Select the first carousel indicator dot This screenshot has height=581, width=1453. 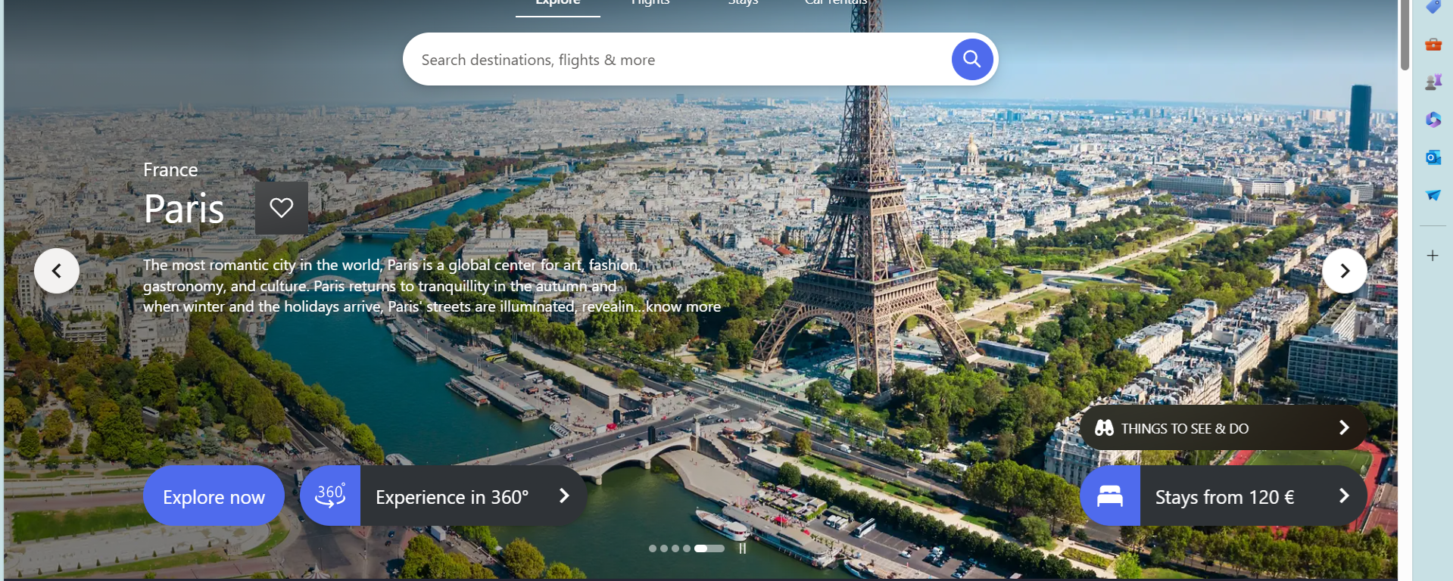[x=653, y=548]
